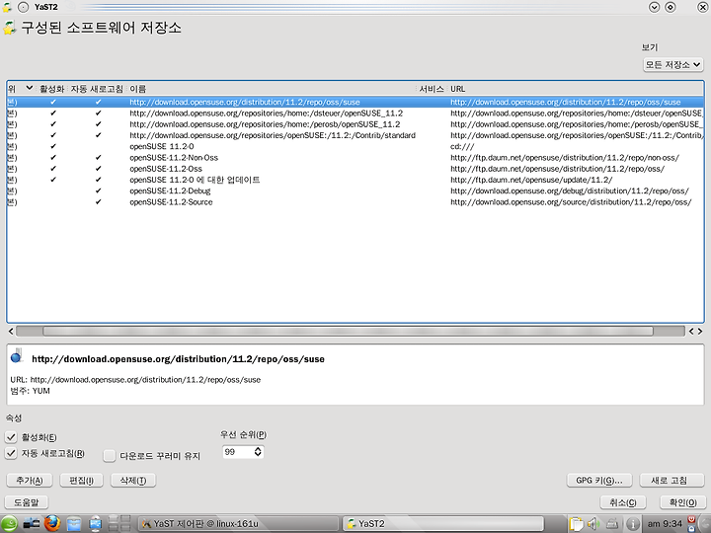
Task: Click the repository globe icon in details
Action: pos(17,355)
